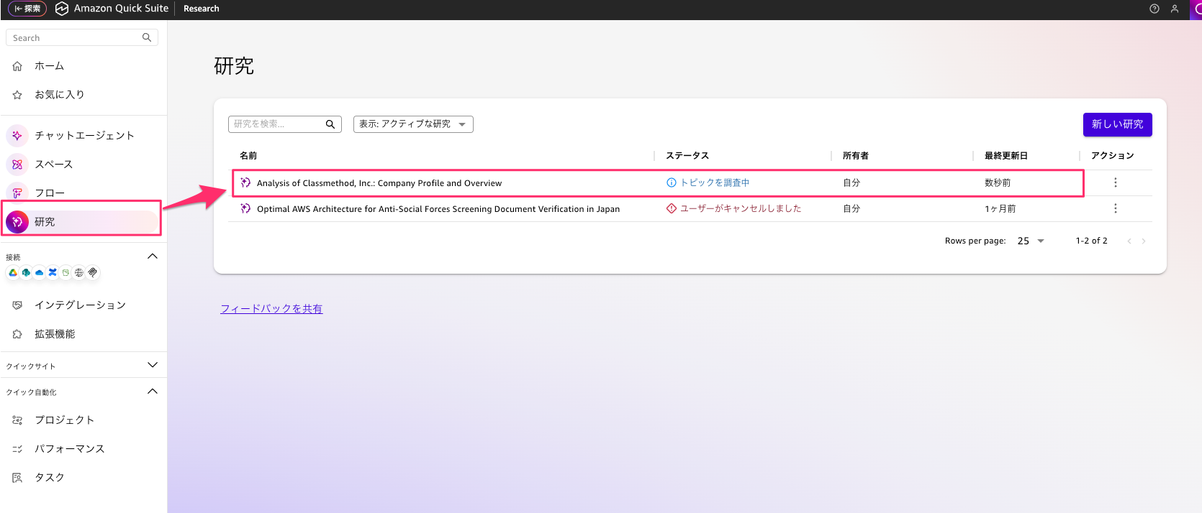1202x513 pixels.
Task: Select 拡張機能 in the sidebar
Action: pyautogui.click(x=55, y=334)
